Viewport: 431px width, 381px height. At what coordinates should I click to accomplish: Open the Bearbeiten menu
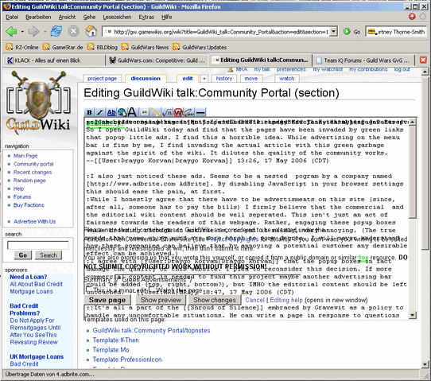(x=38, y=17)
